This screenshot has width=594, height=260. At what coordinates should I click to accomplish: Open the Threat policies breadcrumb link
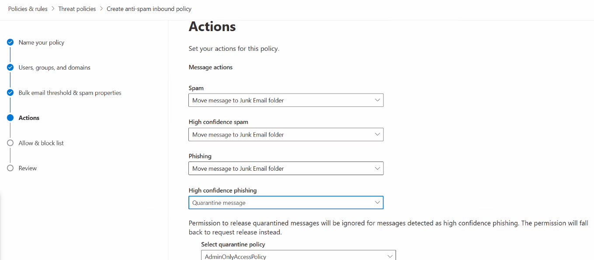point(77,9)
